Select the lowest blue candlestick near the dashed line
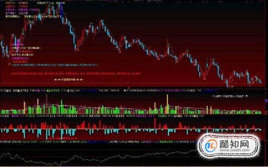 pos(227,83)
